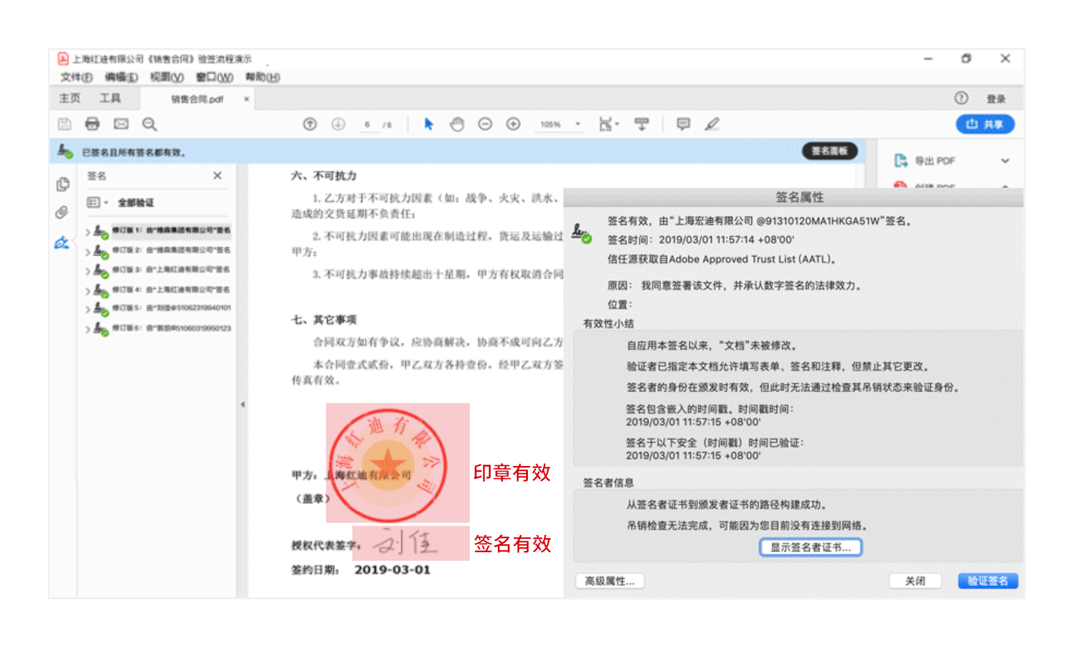The image size is (1073, 647).
Task: Switch to the 工具 tab
Action: click(x=110, y=98)
